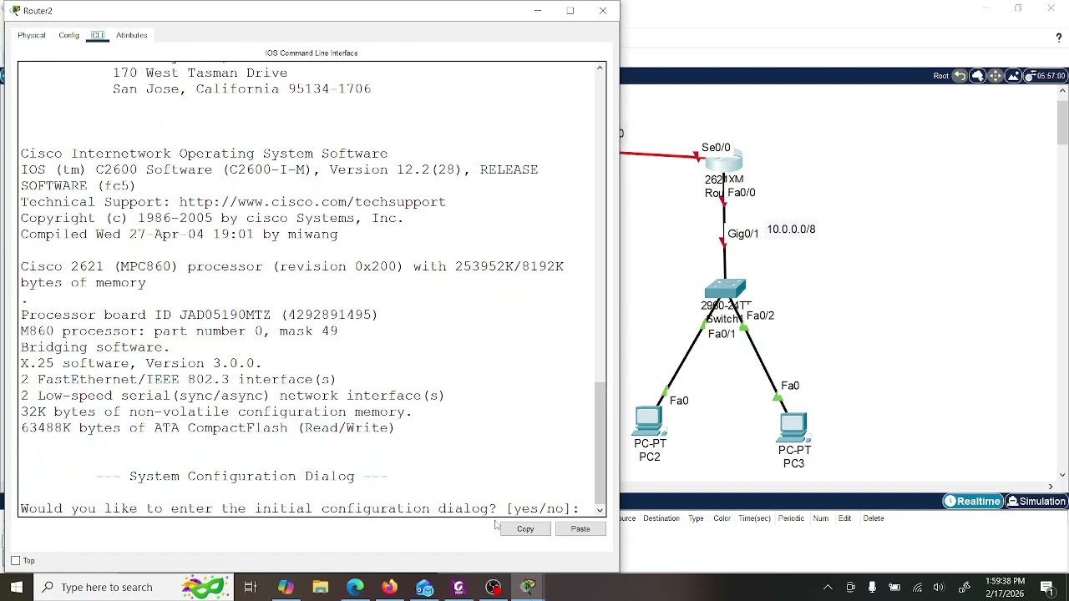This screenshot has height=601, width=1069.
Task: Click inside the IOS command line terminal
Action: 307,290
